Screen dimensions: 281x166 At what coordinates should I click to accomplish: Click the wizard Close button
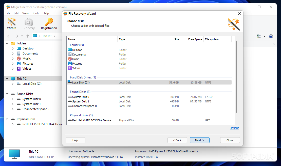pos(230,140)
